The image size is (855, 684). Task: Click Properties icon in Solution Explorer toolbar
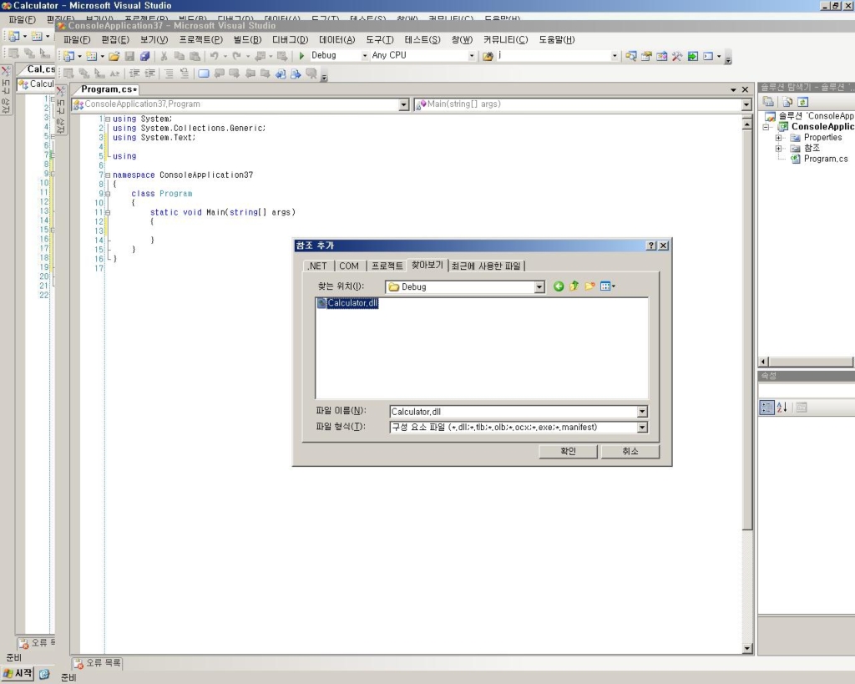tap(768, 102)
